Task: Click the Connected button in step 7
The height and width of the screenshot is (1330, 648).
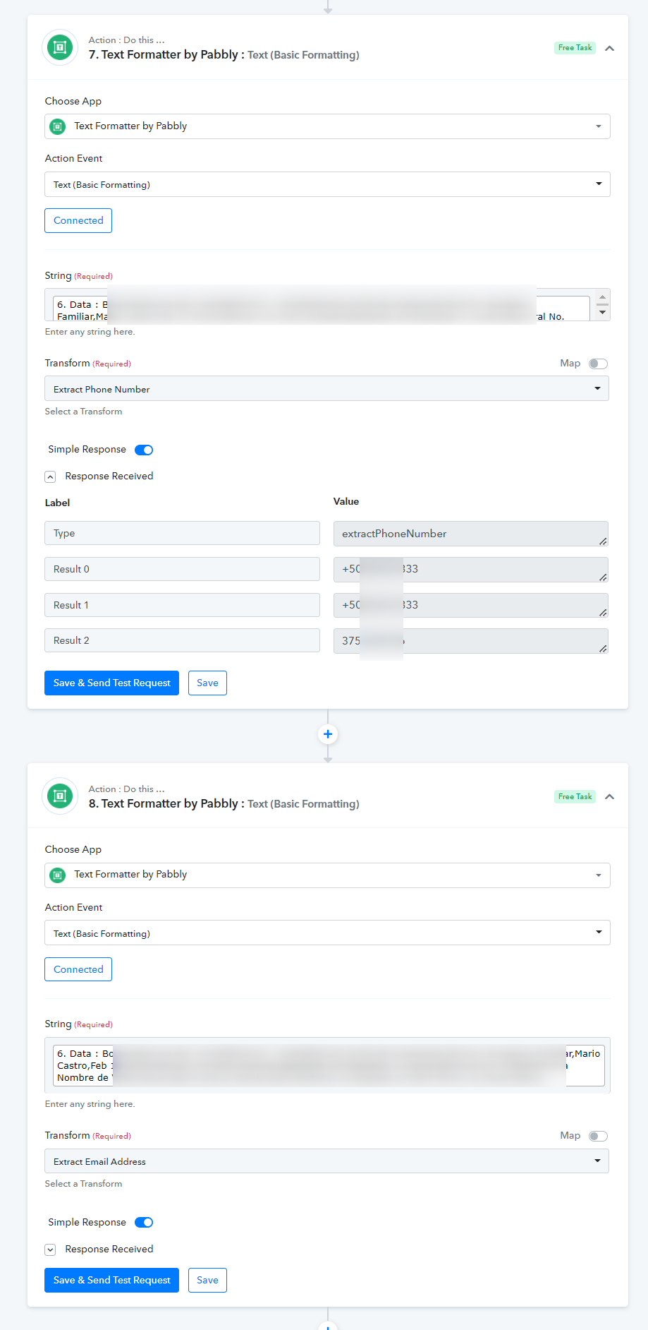Action: click(x=78, y=220)
